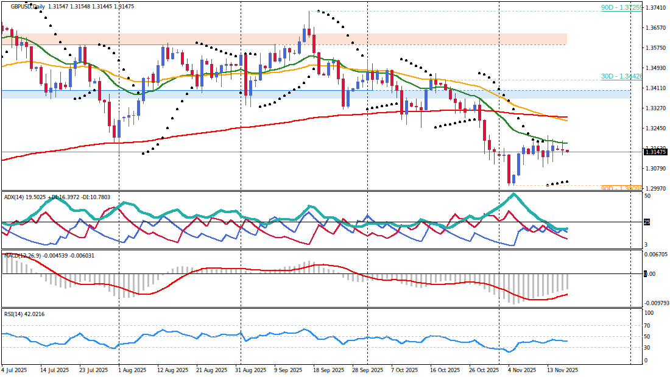Click the 1.37410 price axis value
This screenshot has height=377, width=670.
pos(656,8)
